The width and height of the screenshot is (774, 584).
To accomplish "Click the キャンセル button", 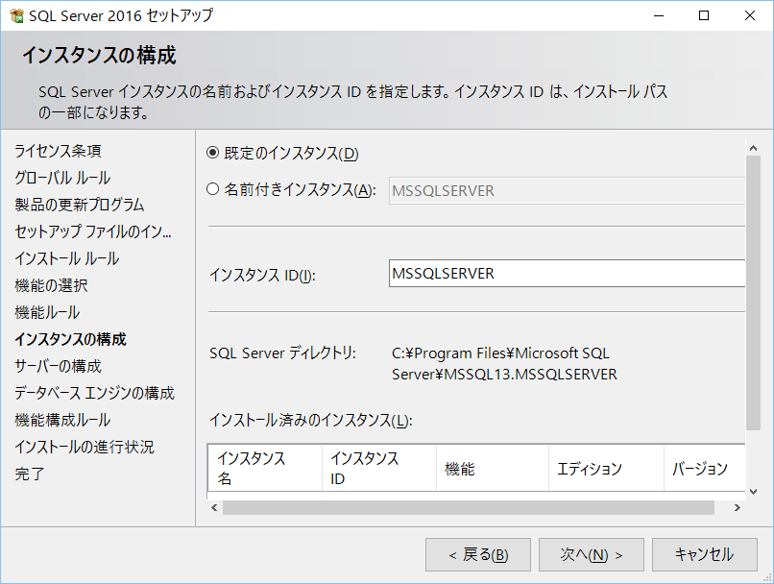I will (705, 554).
